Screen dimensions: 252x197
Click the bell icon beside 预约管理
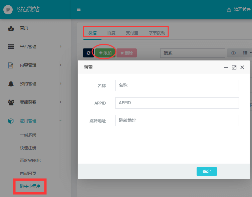[x=11, y=84]
